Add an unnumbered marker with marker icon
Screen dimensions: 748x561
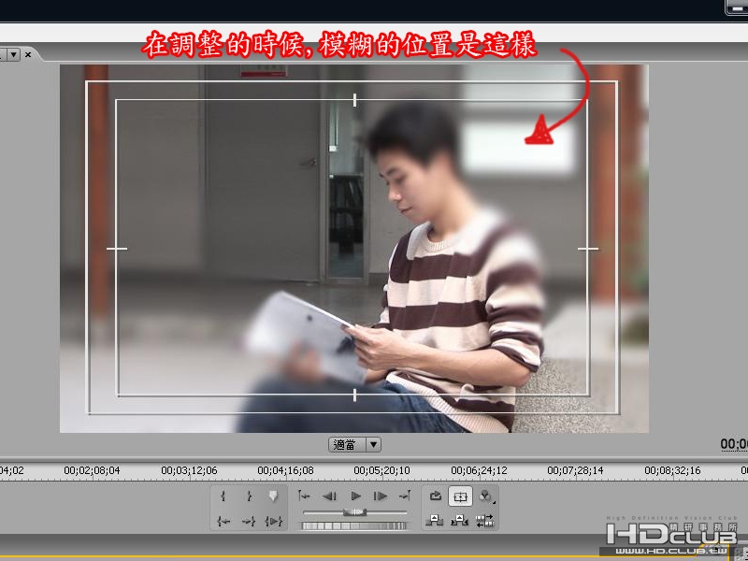(x=273, y=496)
